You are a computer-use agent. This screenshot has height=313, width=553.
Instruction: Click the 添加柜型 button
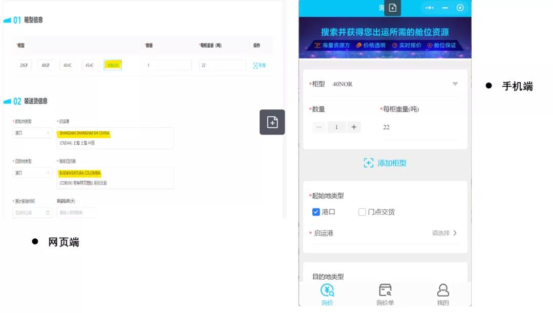(x=385, y=163)
